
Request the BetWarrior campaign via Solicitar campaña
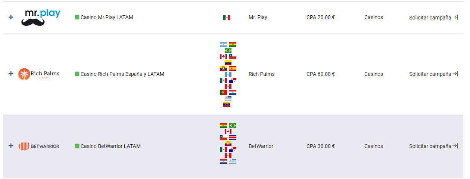(433, 146)
